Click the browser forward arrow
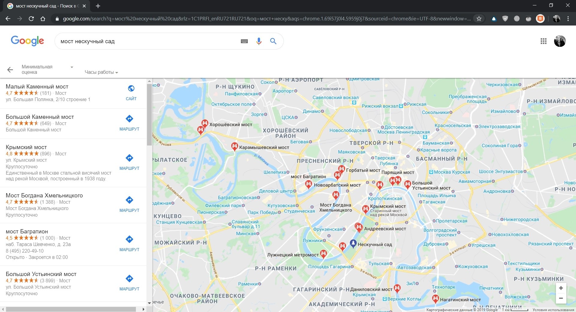 [x=19, y=19]
